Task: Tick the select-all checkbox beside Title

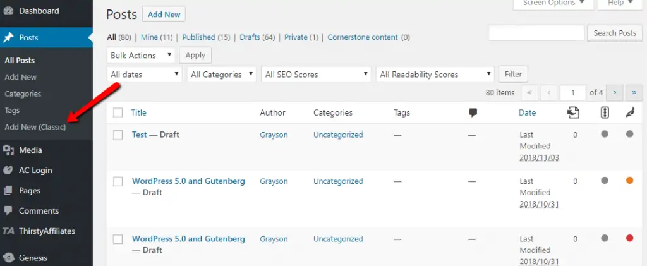Action: 118,112
